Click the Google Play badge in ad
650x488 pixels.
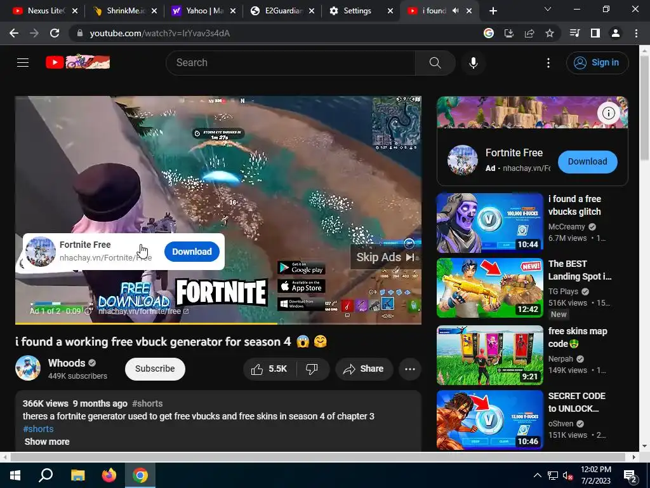[x=302, y=268]
